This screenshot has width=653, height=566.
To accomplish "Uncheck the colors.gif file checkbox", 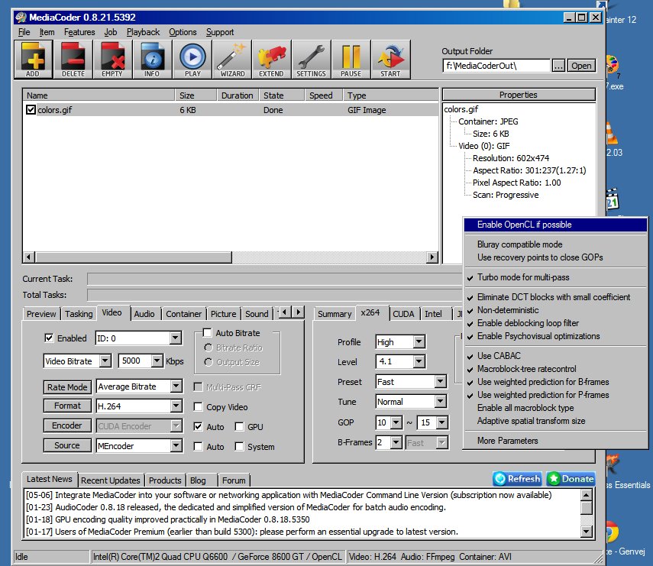I will (31, 110).
